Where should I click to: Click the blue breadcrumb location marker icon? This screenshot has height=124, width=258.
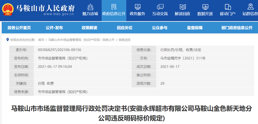7,40
